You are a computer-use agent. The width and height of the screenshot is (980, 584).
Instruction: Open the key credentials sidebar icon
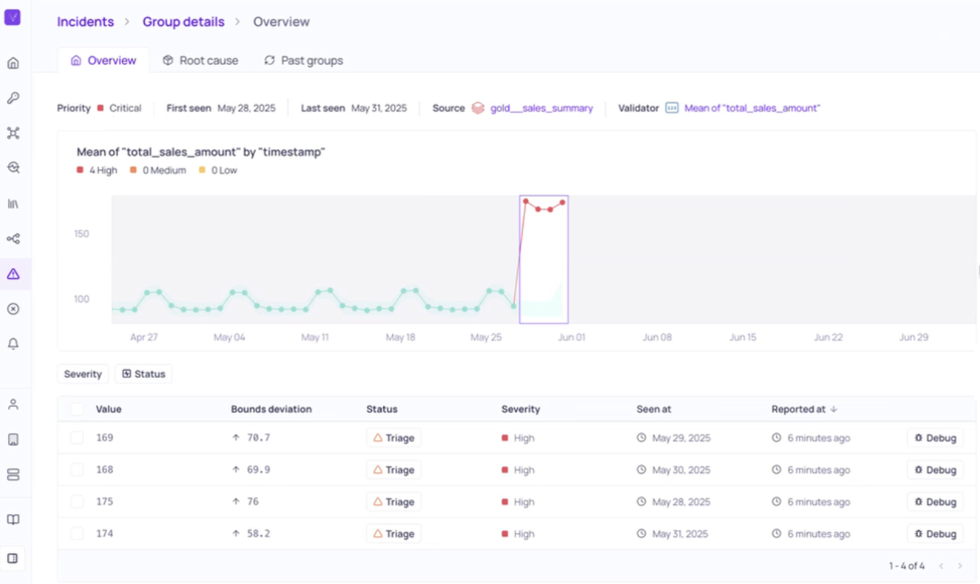tap(13, 98)
